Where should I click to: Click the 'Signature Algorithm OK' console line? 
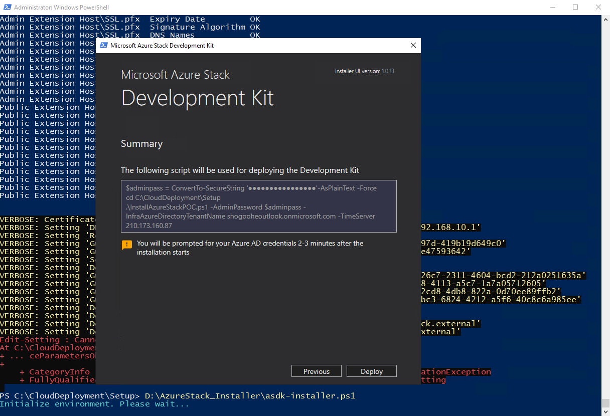pos(130,27)
